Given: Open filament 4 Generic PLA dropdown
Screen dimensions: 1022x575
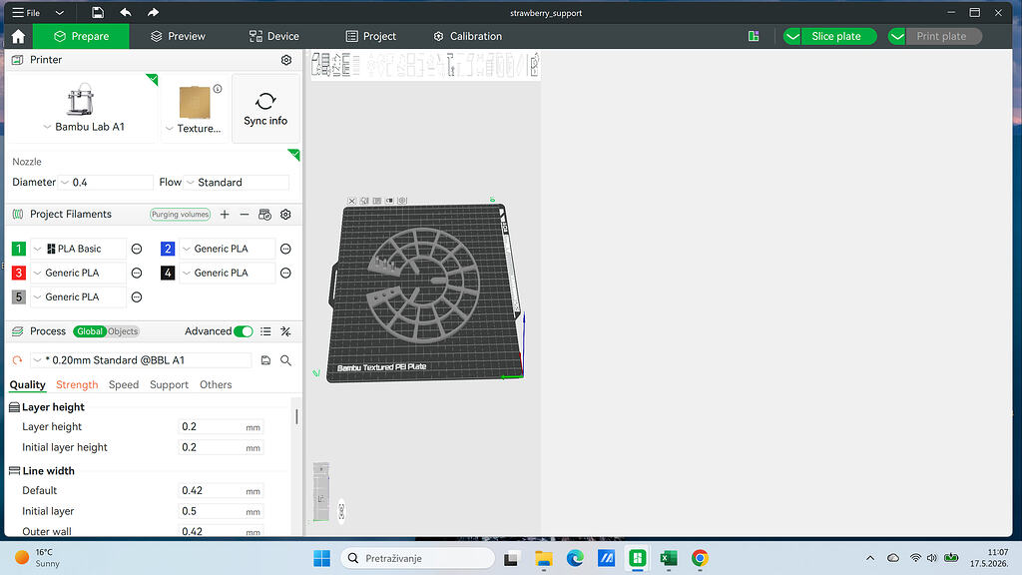Looking at the screenshot, I should 227,273.
